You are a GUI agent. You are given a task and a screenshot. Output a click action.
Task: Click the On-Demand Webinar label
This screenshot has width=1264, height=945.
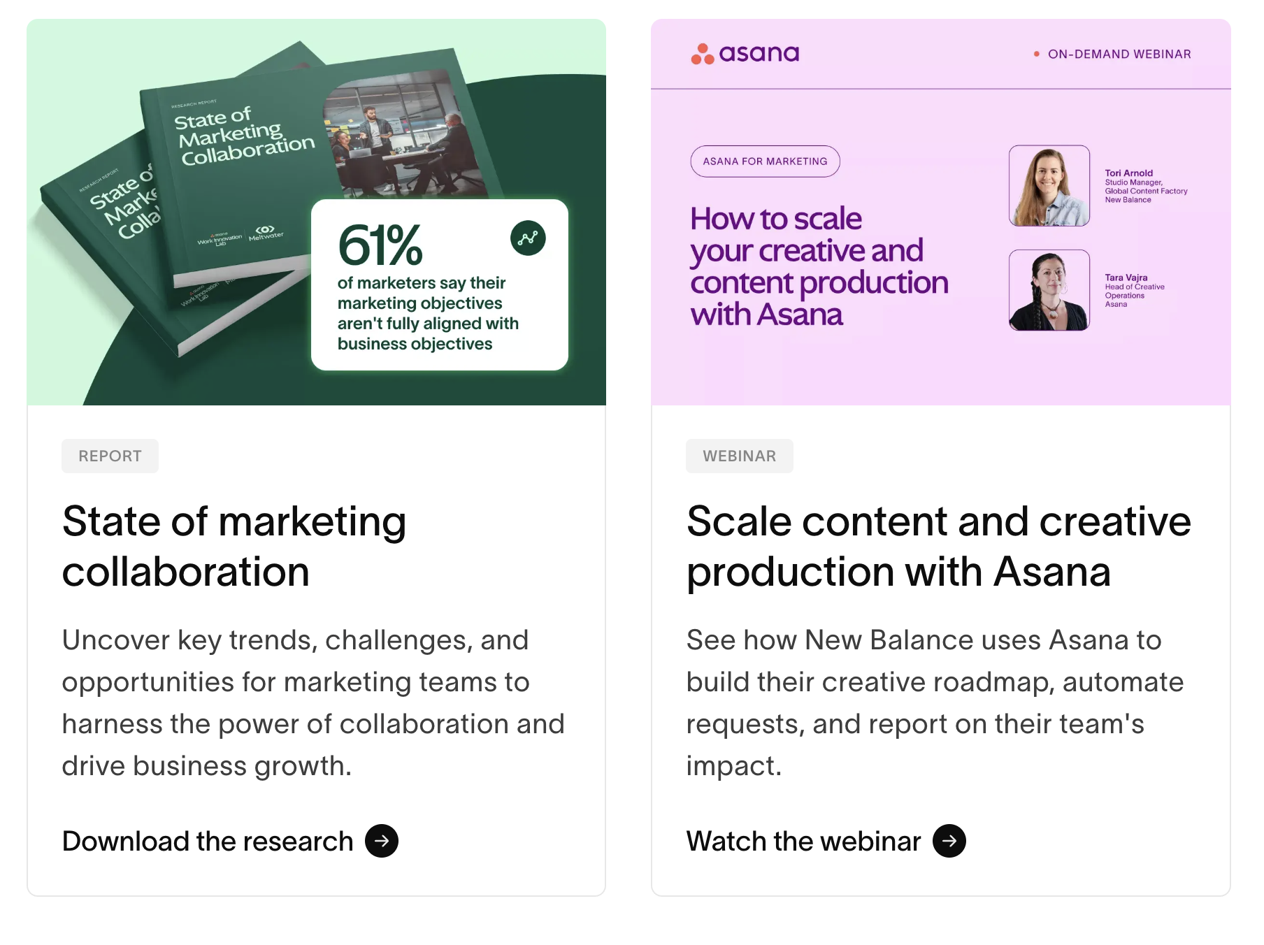pyautogui.click(x=1119, y=54)
